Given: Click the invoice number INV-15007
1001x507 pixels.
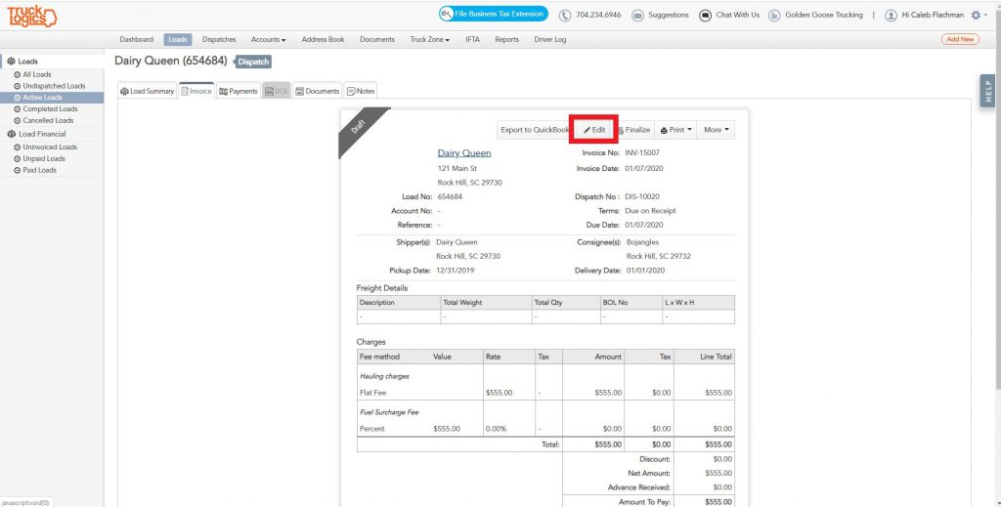Looking at the screenshot, I should click(642, 153).
